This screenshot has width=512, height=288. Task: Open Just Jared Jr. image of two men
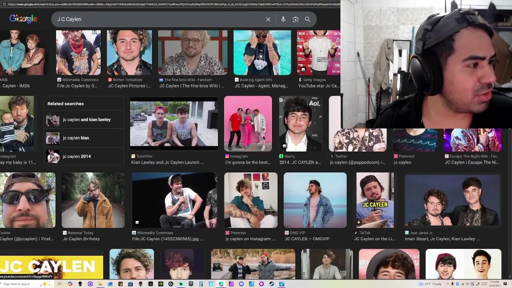point(452,200)
